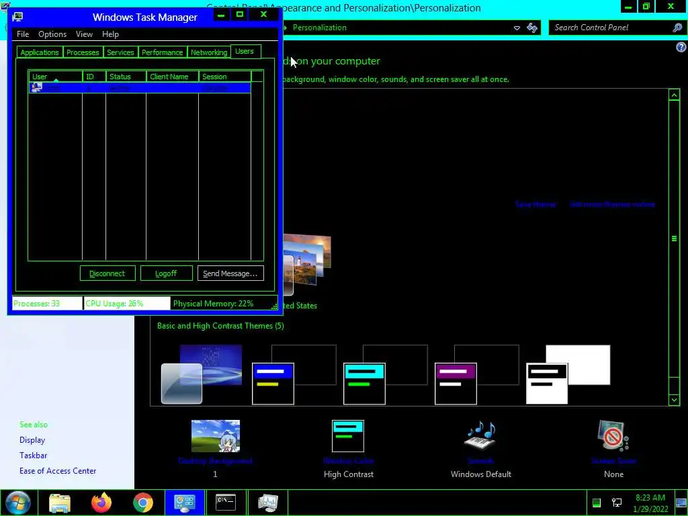Open the Ease of Access Center link
Image resolution: width=688 pixels, height=516 pixels.
pyautogui.click(x=58, y=471)
